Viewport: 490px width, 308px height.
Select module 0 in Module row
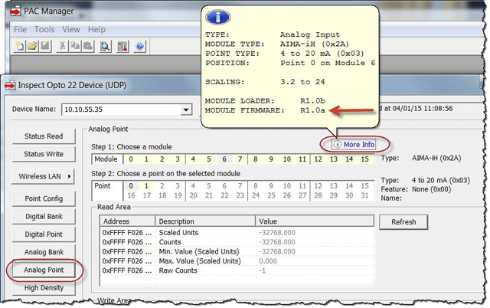click(x=131, y=159)
